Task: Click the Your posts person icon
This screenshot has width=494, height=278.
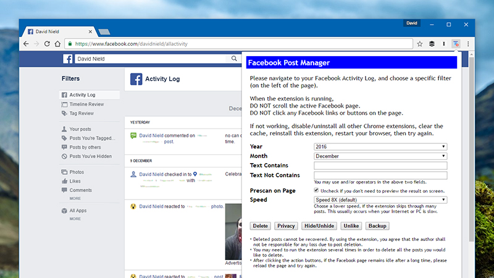Action: [x=64, y=129]
